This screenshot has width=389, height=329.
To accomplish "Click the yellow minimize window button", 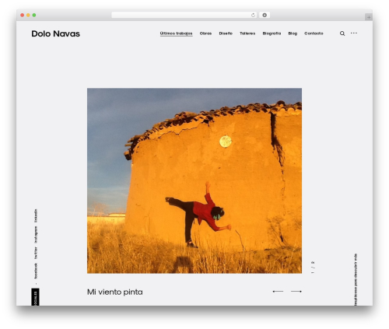I will (x=28, y=16).
